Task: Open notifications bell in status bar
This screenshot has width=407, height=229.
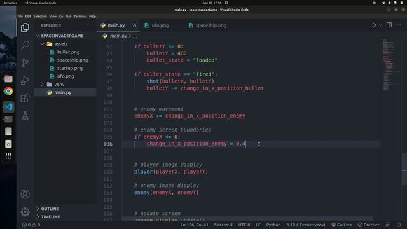Action: click(399, 225)
